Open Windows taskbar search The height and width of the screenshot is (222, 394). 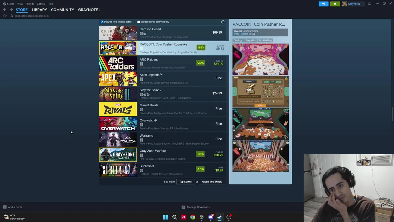click(175, 217)
